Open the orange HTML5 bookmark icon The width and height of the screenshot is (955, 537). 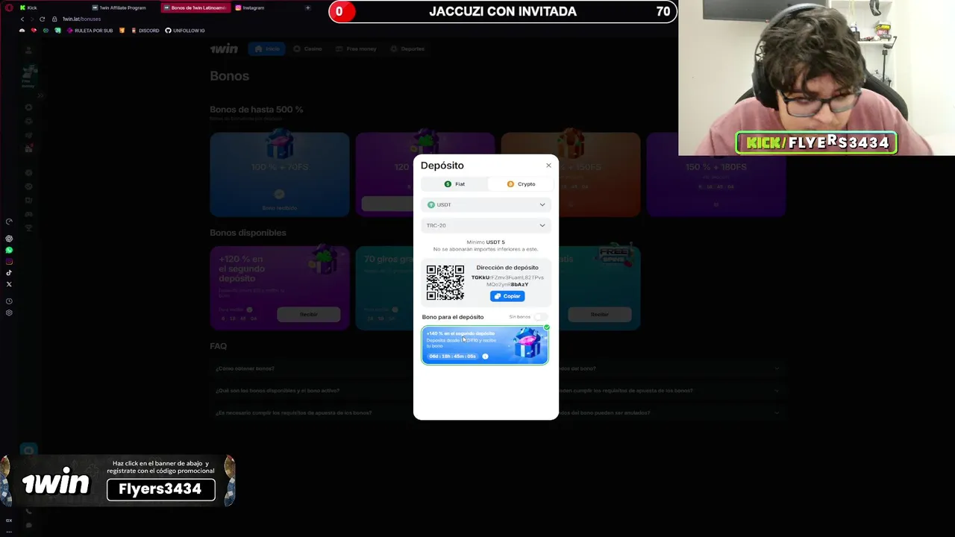click(122, 31)
